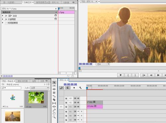The width and height of the screenshot is (166, 123).
Task: Toggle Effect Controls timeline view arrow
Action: (56, 9)
